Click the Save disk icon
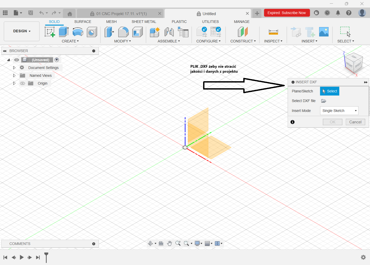This screenshot has height=265, width=370. 31,13
